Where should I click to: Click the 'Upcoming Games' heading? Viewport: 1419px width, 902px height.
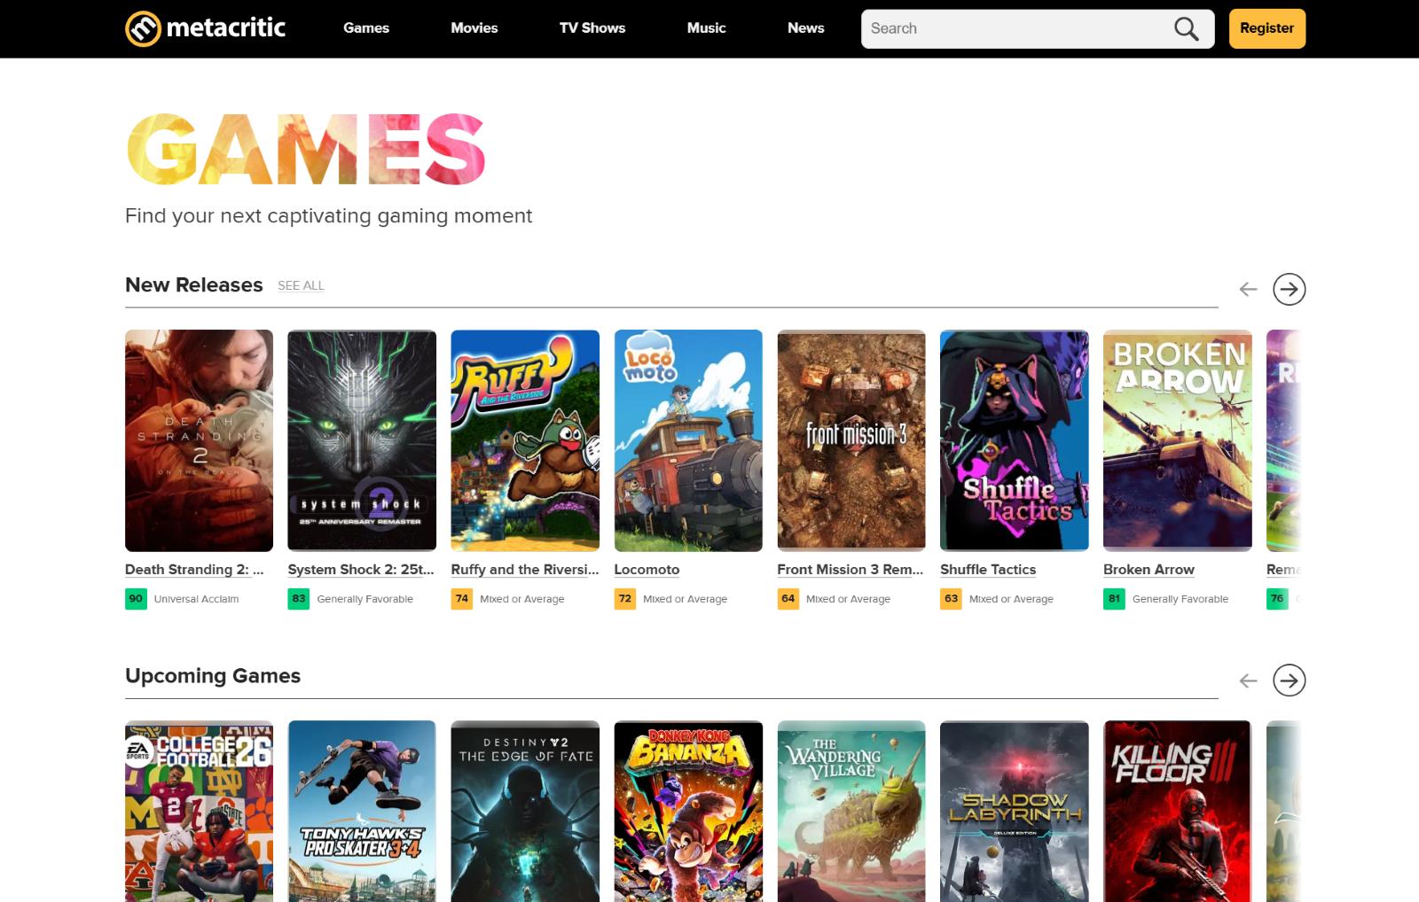213,676
